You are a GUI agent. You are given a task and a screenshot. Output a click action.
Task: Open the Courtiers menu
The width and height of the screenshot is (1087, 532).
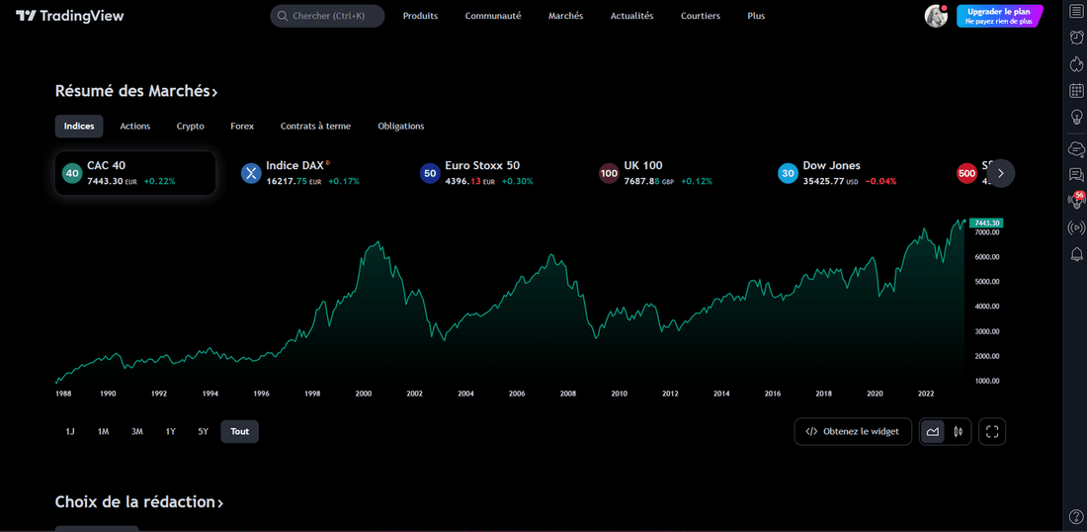click(x=701, y=16)
